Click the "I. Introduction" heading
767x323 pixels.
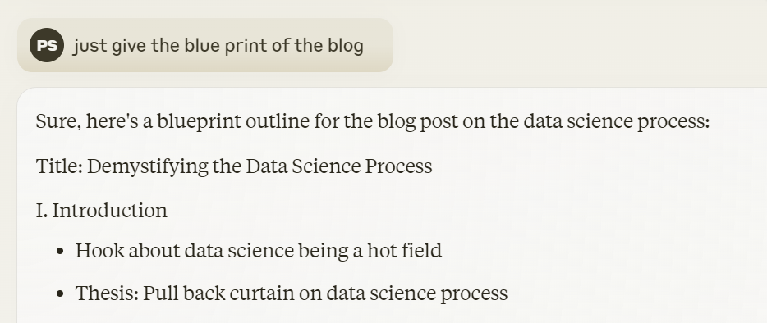(102, 211)
